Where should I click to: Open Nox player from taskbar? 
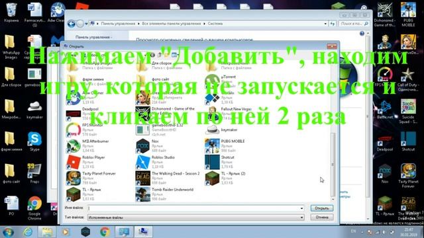(x=85, y=232)
